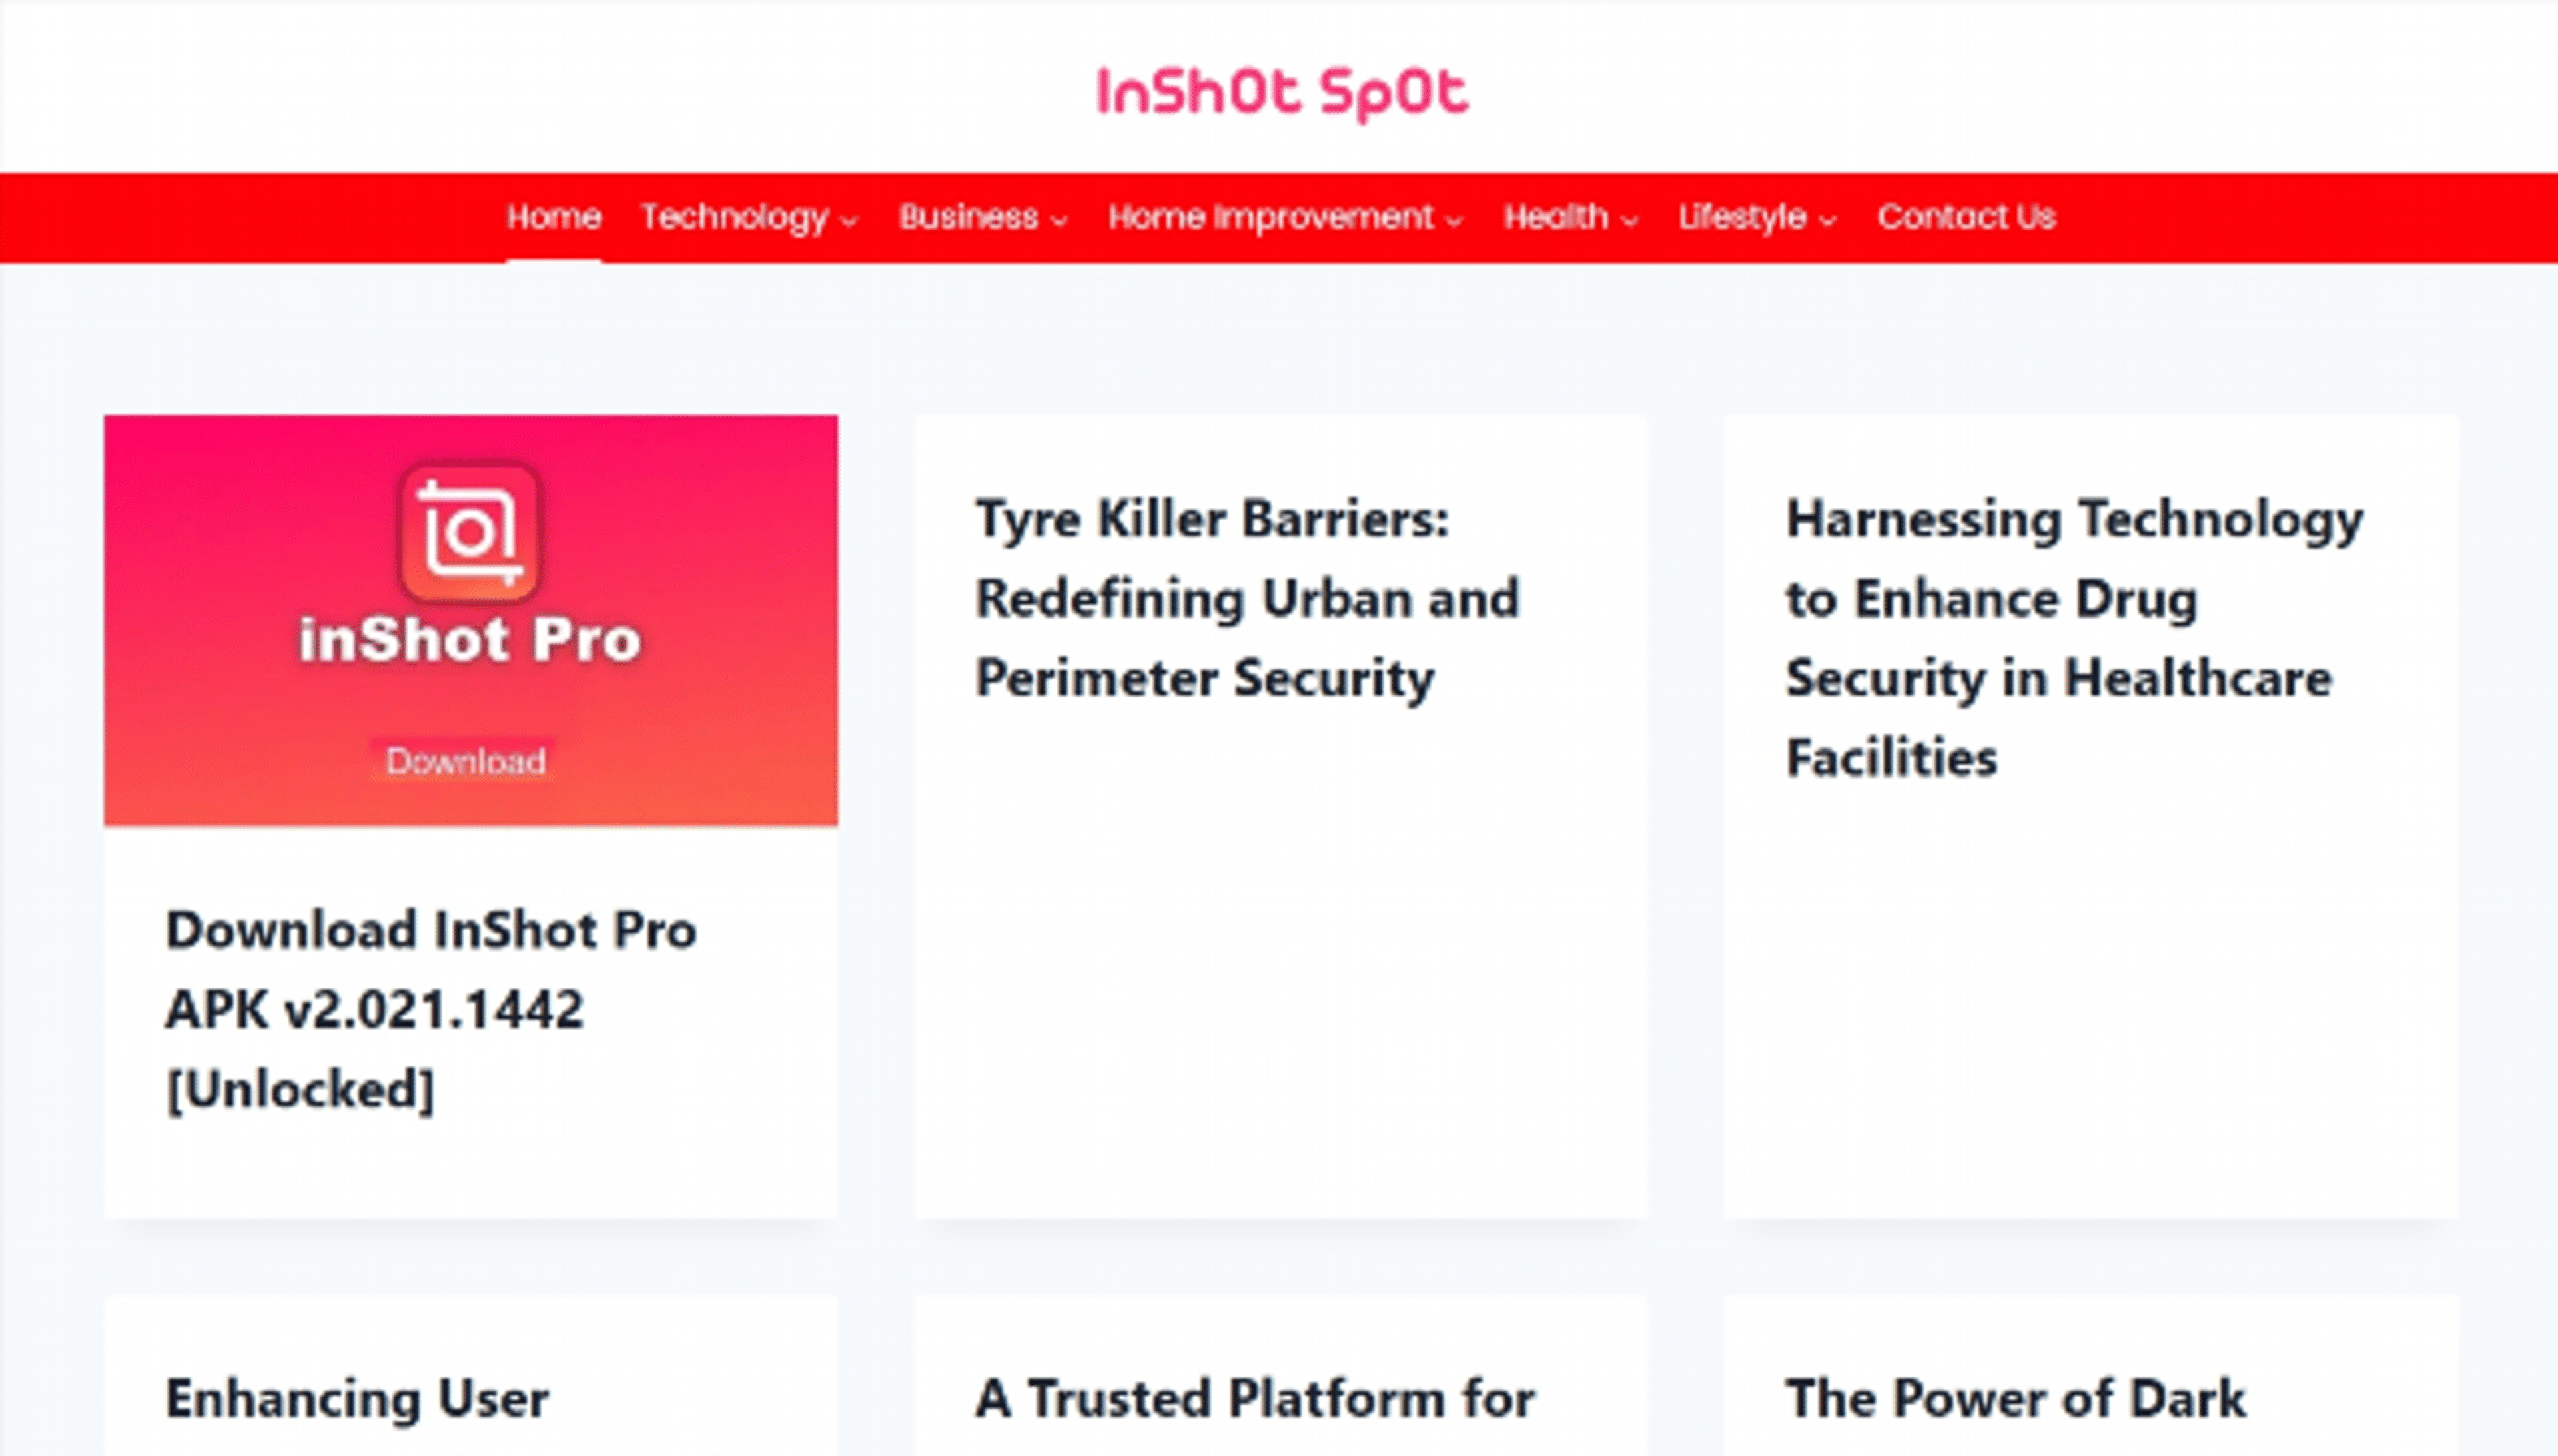Expand the Health submenu chevron
2558x1456 pixels.
click(x=1630, y=221)
